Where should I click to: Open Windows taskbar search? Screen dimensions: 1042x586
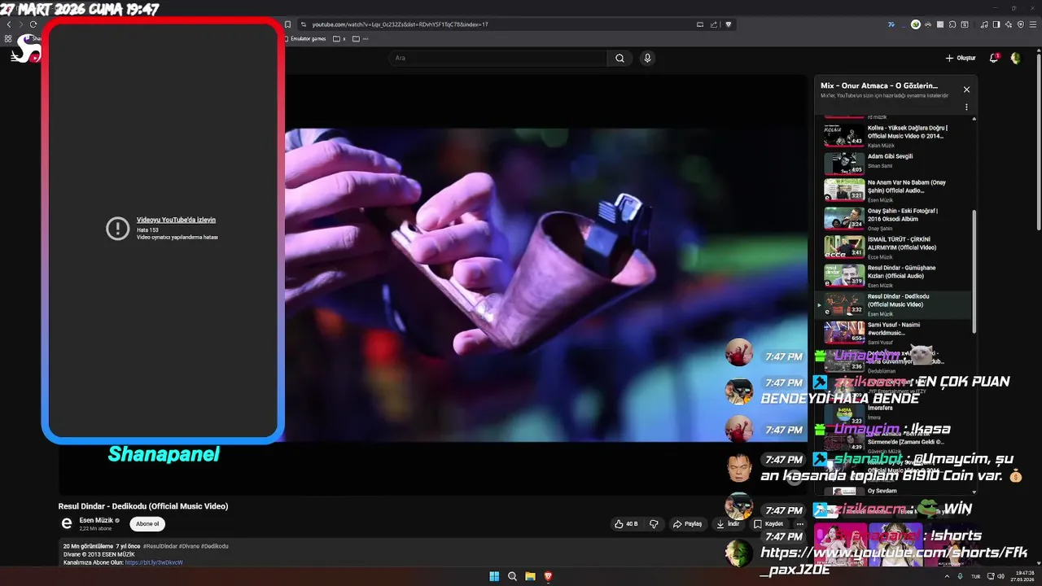pos(512,576)
